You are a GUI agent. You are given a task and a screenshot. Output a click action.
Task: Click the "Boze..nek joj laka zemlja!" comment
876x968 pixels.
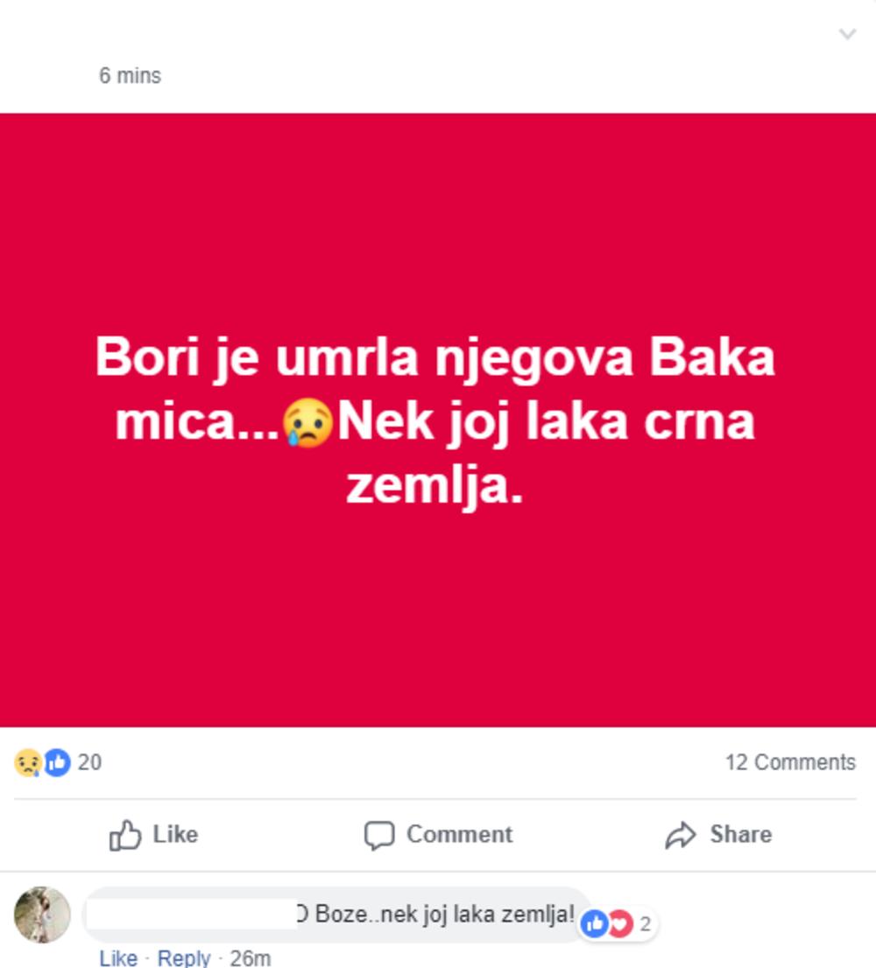click(436, 915)
